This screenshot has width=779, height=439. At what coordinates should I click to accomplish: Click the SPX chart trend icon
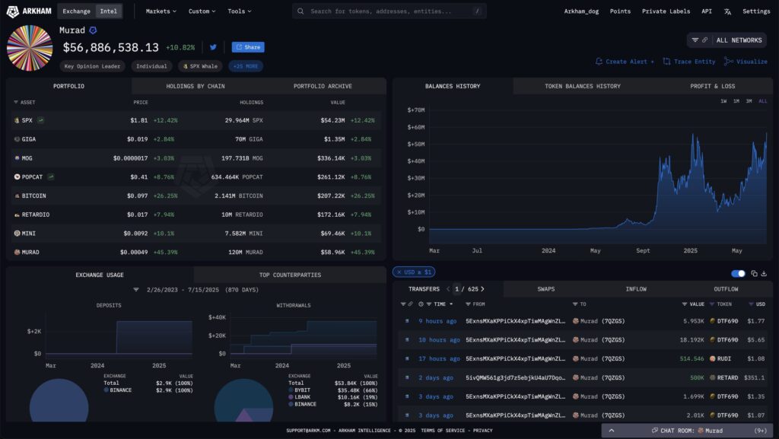click(41, 120)
